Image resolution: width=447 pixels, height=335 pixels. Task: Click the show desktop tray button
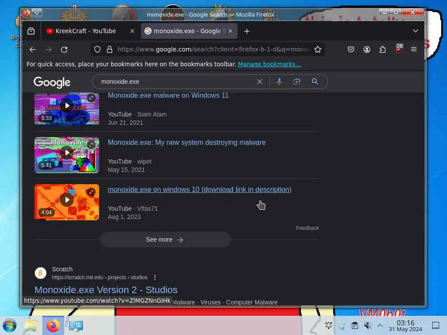435,325
